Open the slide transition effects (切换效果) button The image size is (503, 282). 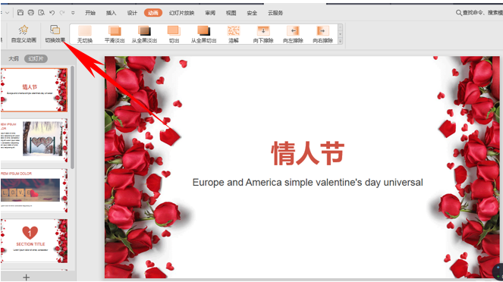click(x=55, y=34)
